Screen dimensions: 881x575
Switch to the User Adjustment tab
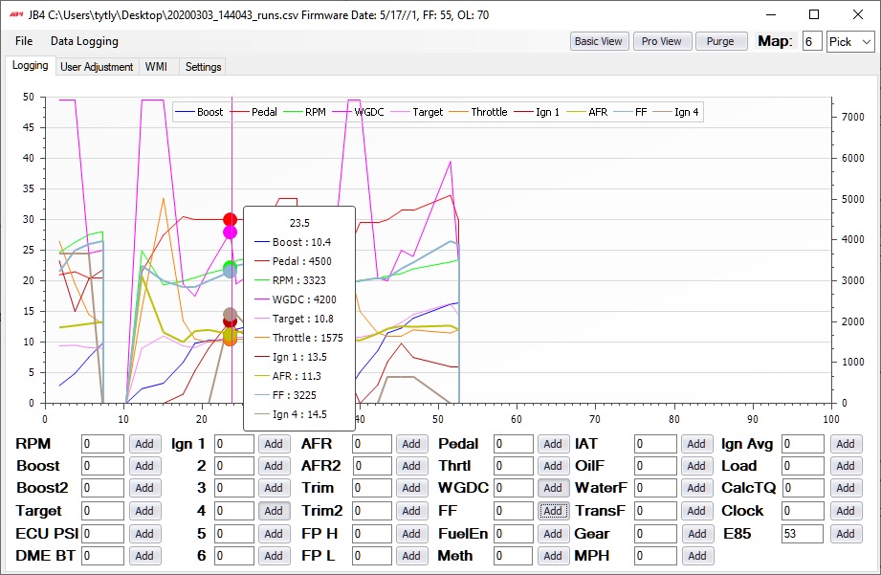pyautogui.click(x=97, y=66)
